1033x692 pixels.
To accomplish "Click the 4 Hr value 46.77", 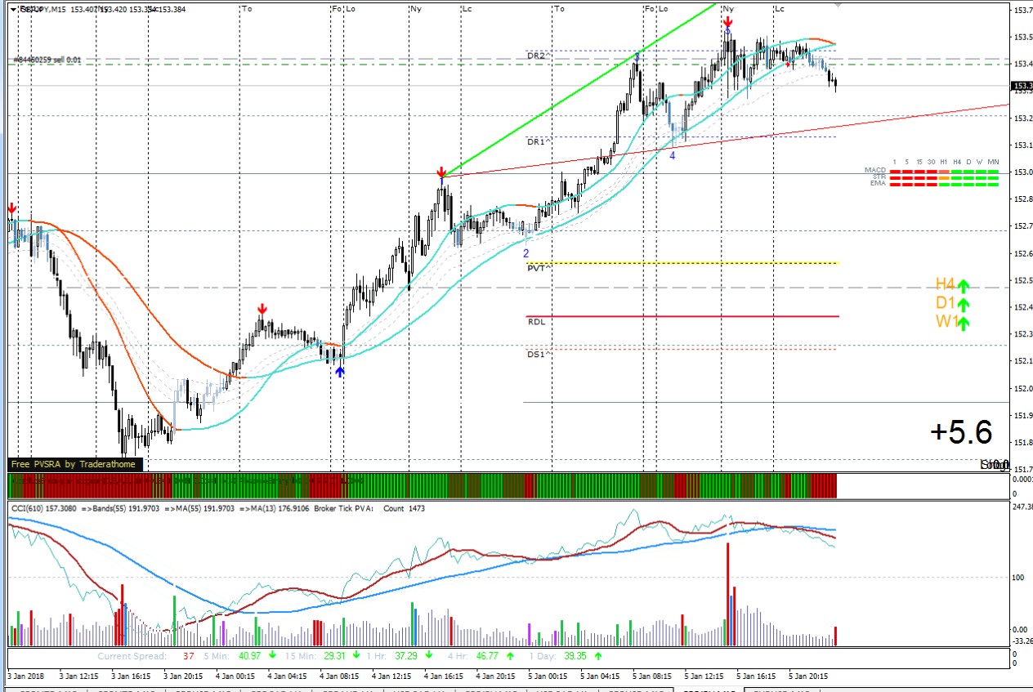I will click(x=487, y=655).
